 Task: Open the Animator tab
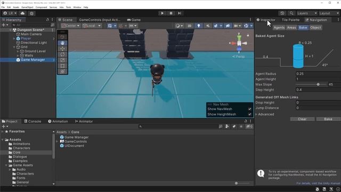[x=84, y=121]
